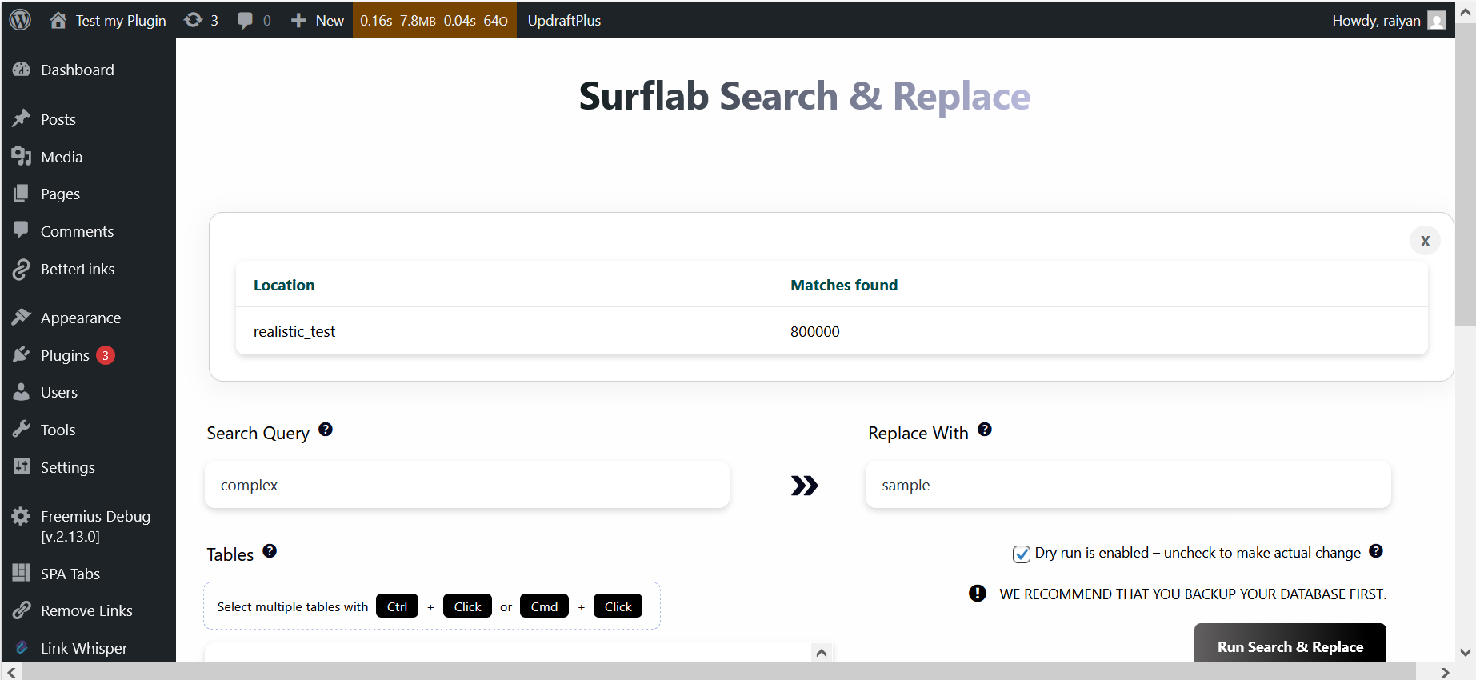The width and height of the screenshot is (1476, 680).
Task: Click the Pages icon in sidebar
Action: click(22, 194)
